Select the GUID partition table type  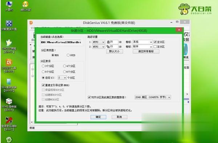pos(68,55)
